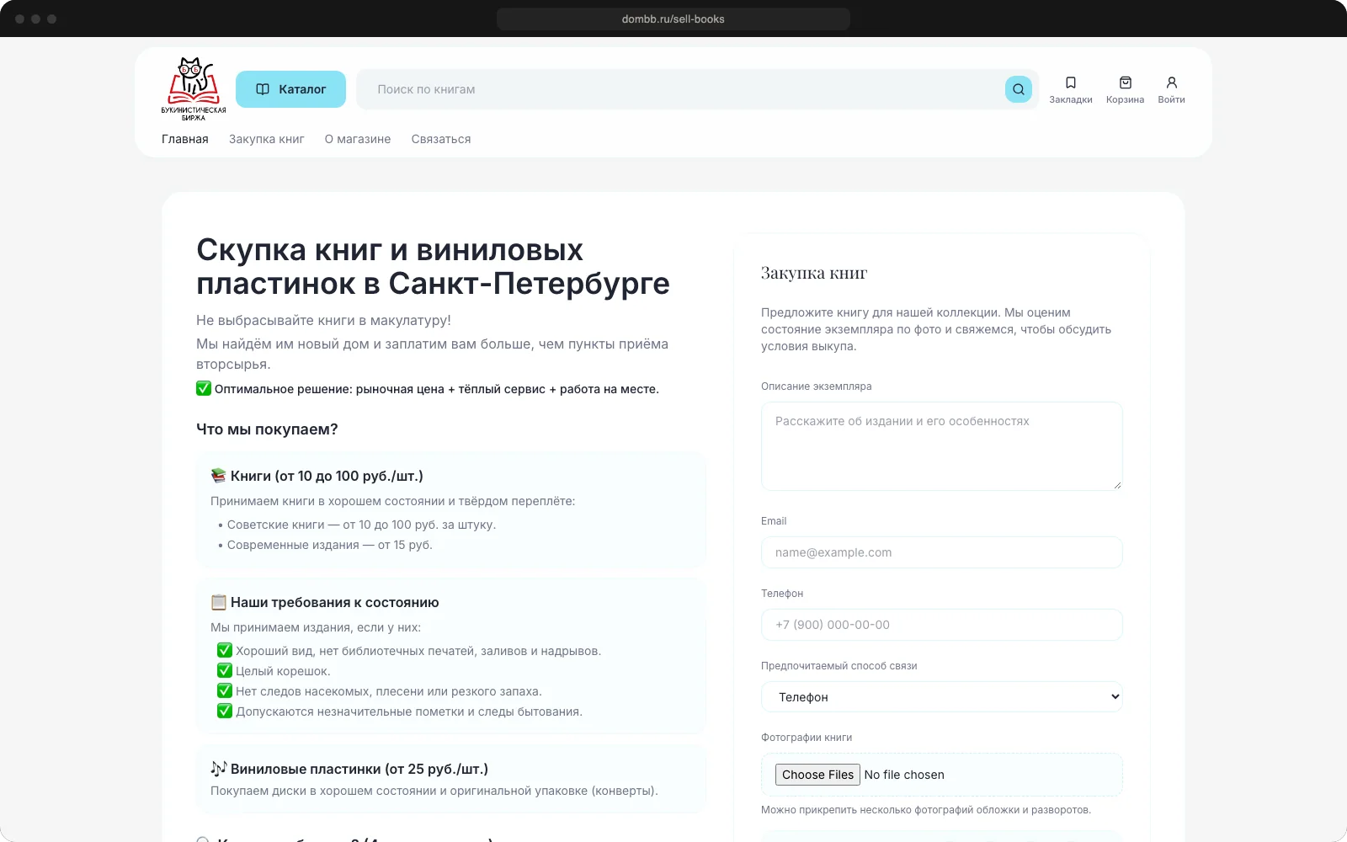The image size is (1347, 842).
Task: Click the music notes icon beside Виниловые пластинки
Action: [219, 769]
